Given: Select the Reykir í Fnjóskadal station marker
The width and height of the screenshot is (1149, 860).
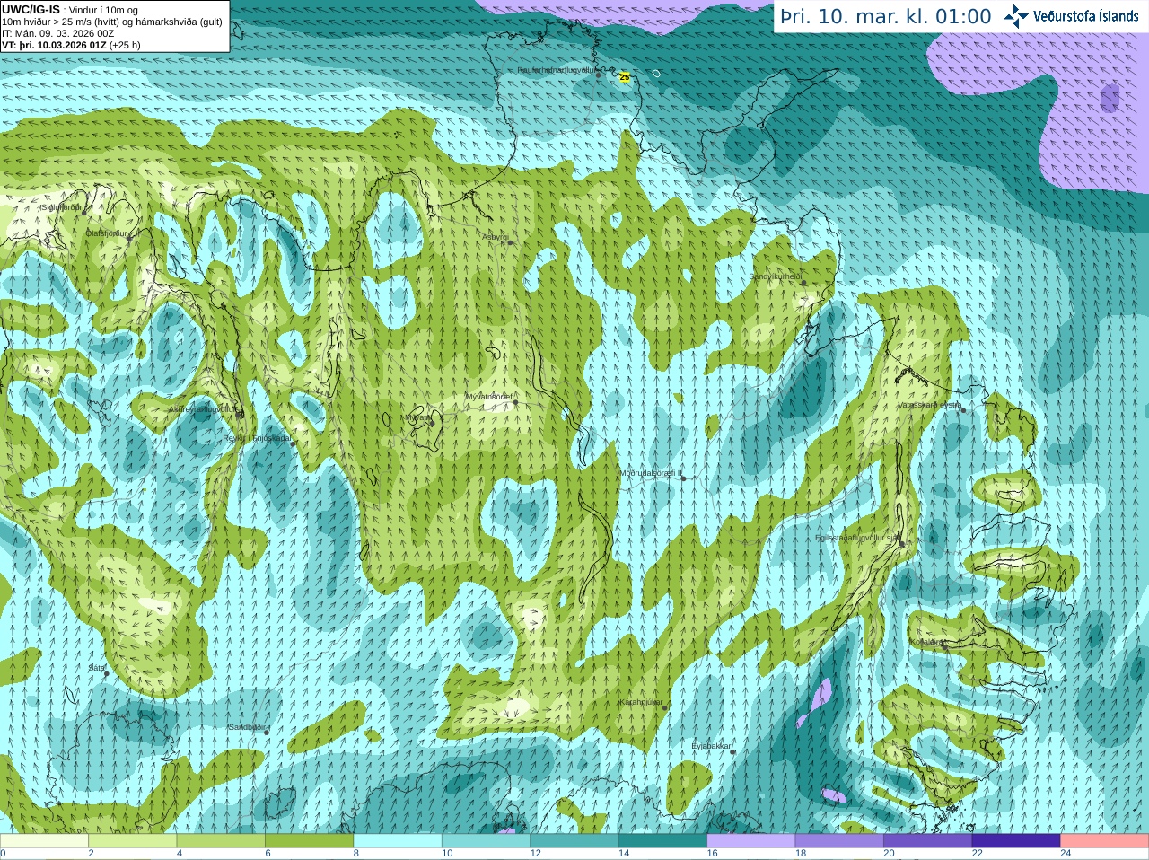Looking at the screenshot, I should tap(293, 443).
